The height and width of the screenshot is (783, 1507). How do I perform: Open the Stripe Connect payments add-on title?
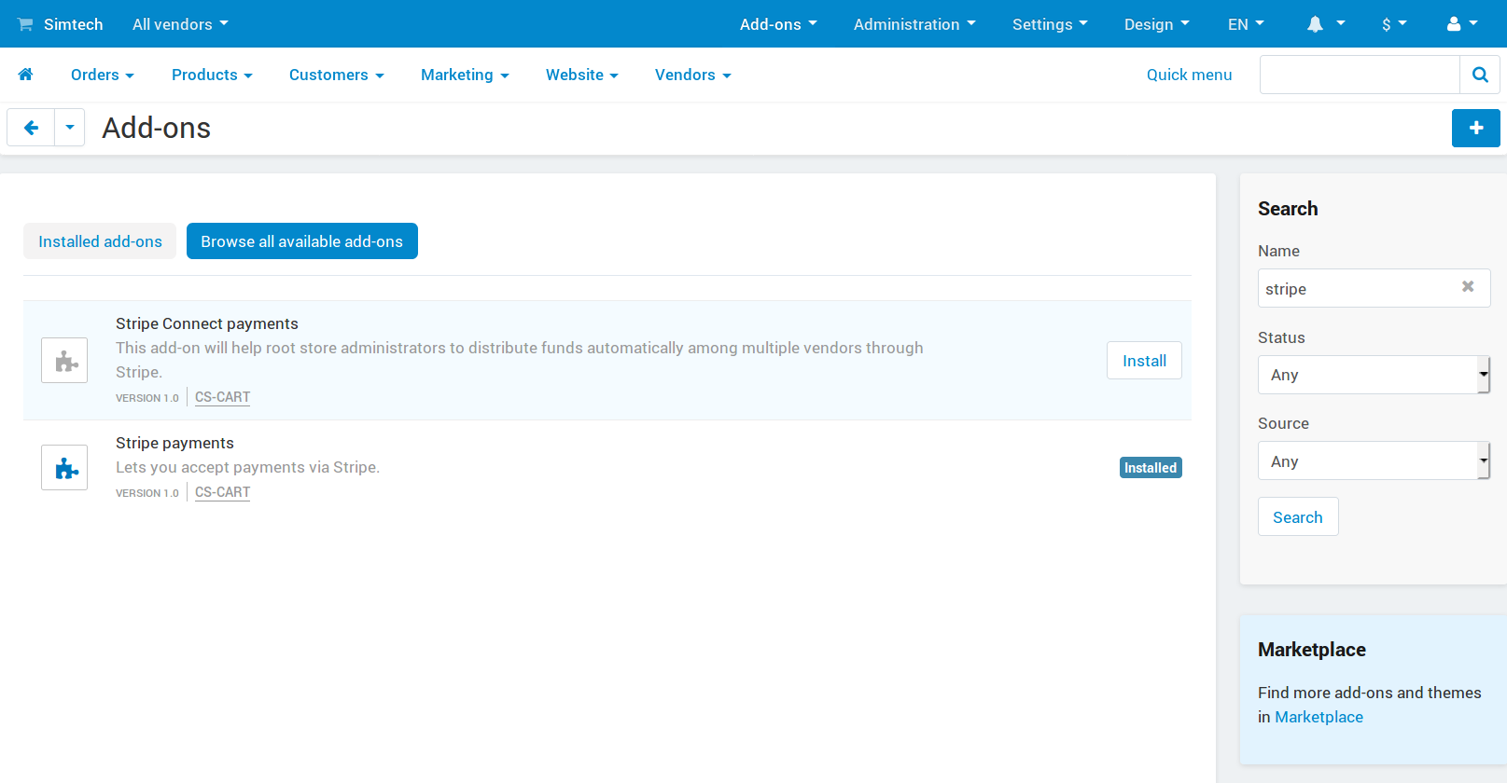(207, 323)
